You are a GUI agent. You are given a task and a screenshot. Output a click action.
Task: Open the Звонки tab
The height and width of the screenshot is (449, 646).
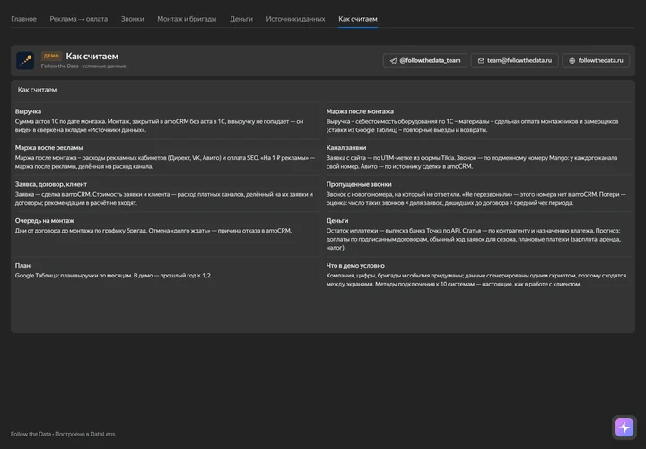click(132, 19)
